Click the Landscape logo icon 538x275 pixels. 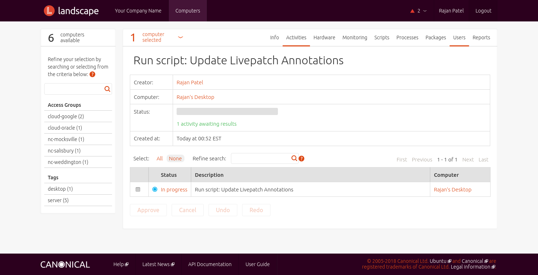pos(49,11)
